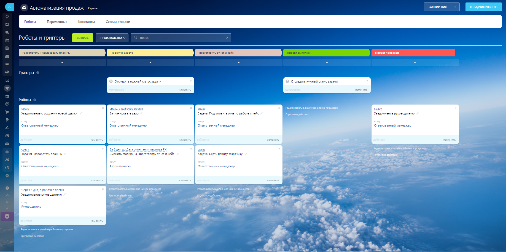Open действия menu on Задача: Разработать план РК
Viewport: 506px width, 252px height.
point(26,180)
